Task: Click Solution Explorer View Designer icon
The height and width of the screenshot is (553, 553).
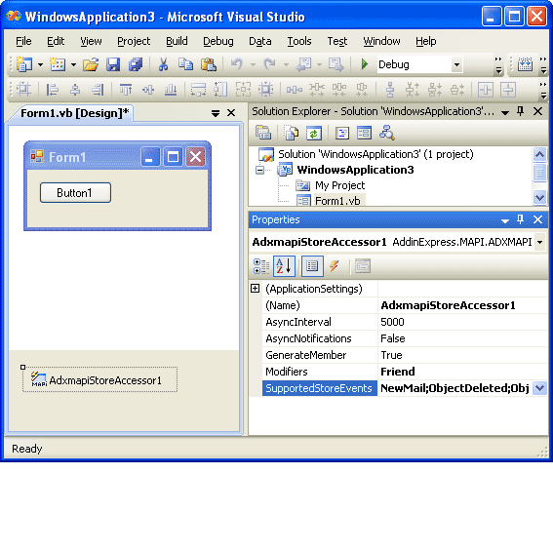Action: pyautogui.click(x=364, y=134)
